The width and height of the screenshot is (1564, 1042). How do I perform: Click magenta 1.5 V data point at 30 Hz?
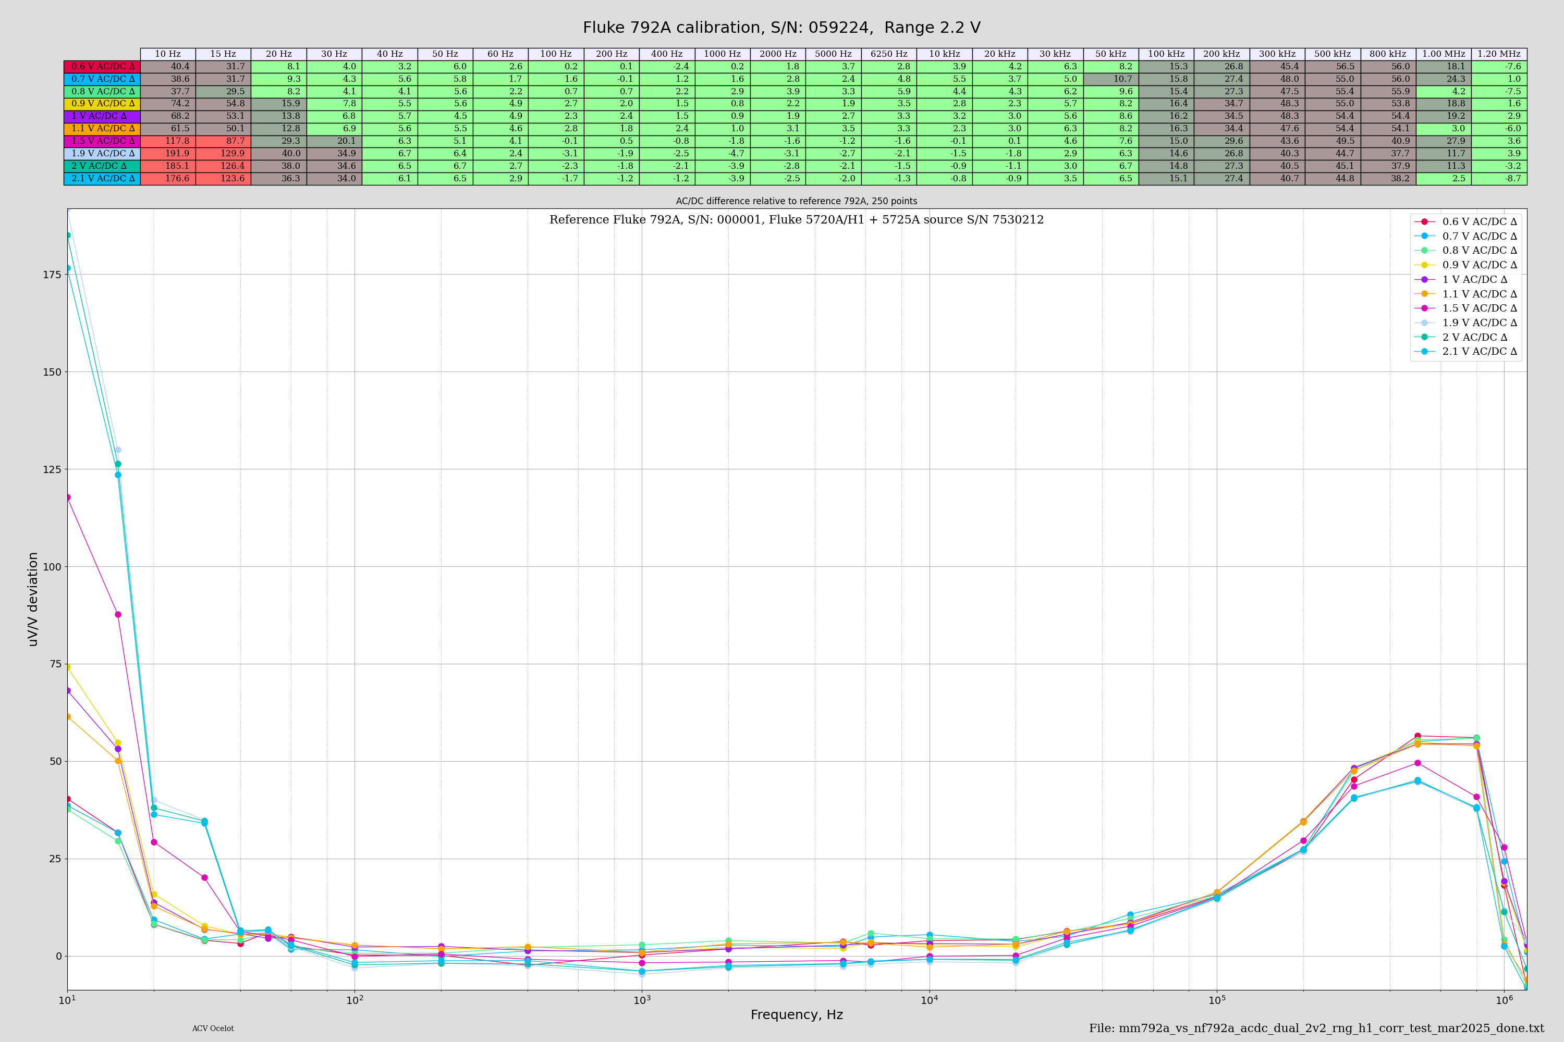point(204,878)
